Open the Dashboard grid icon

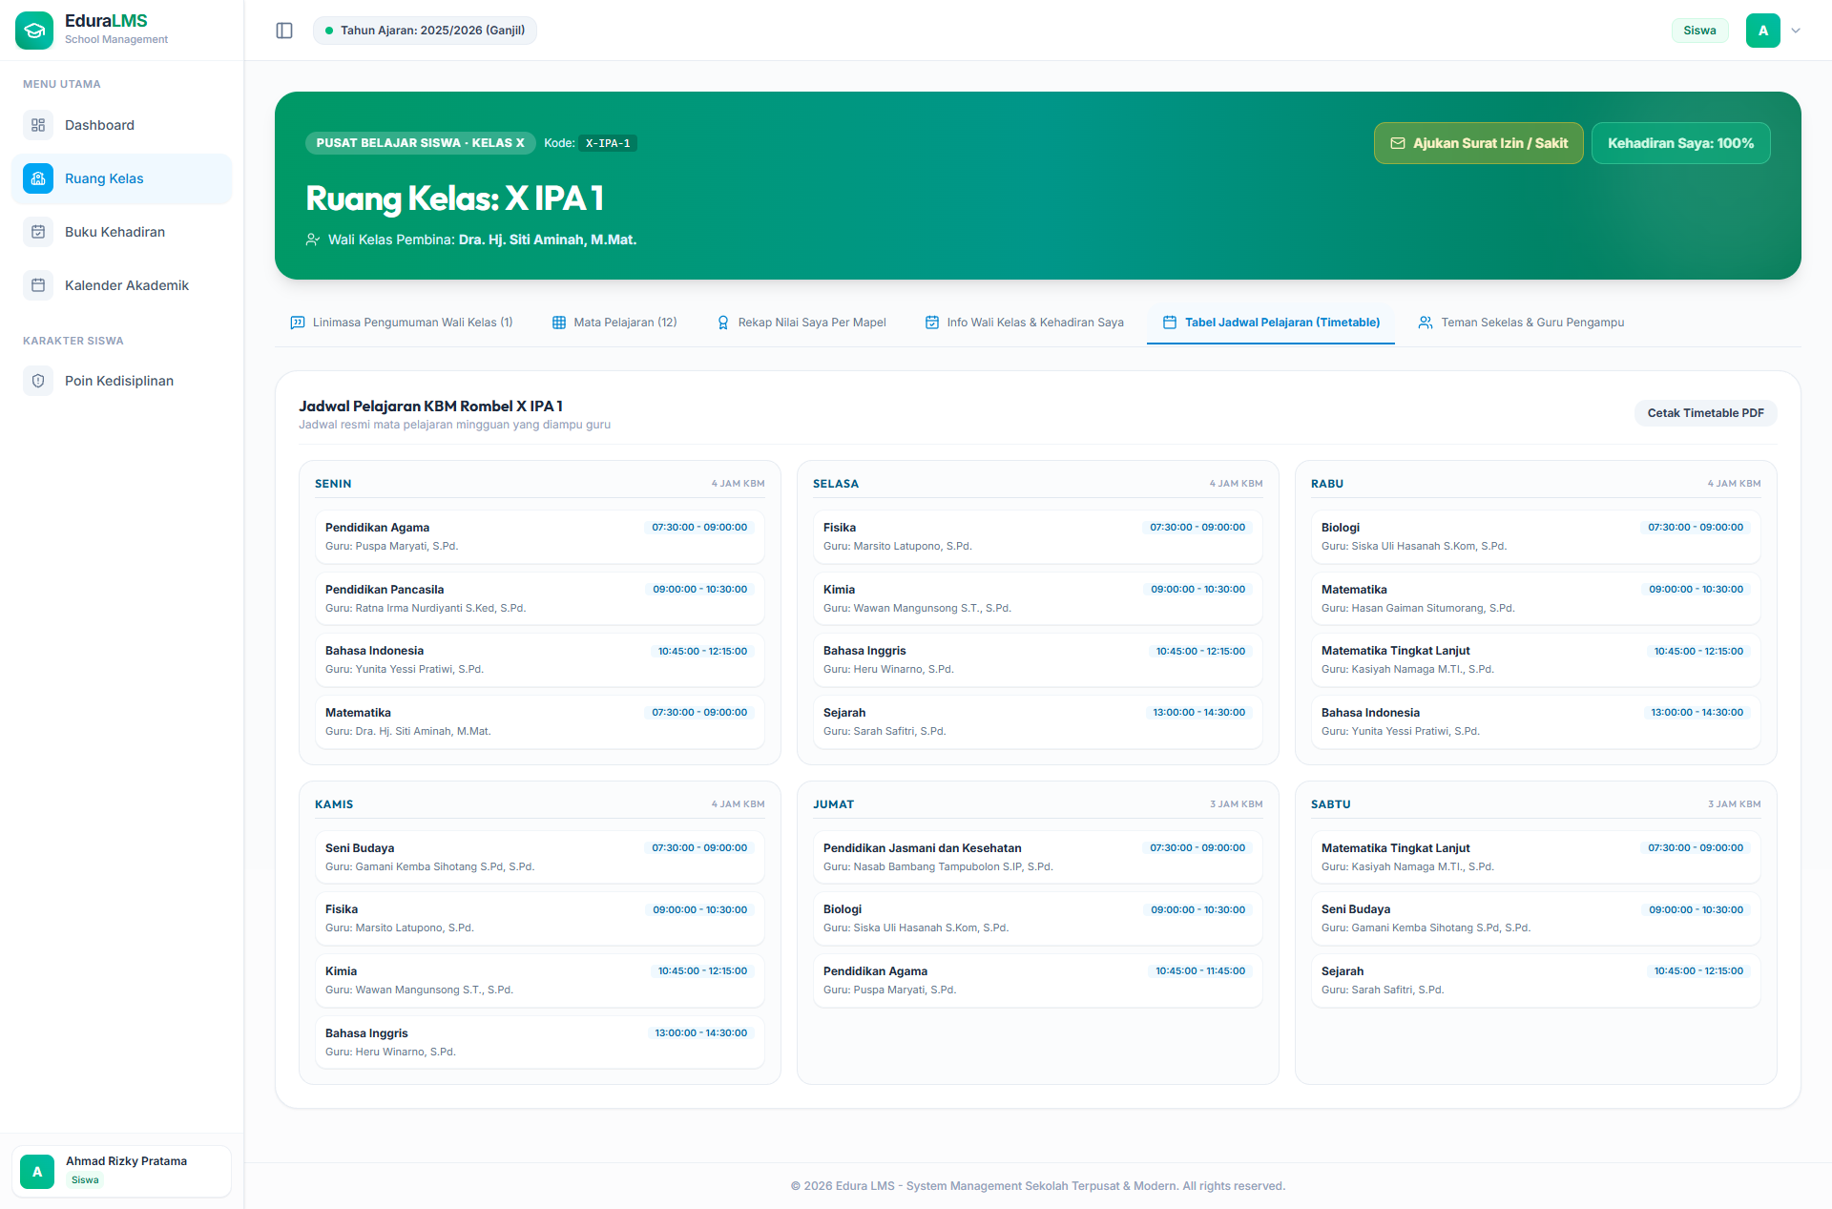(38, 125)
